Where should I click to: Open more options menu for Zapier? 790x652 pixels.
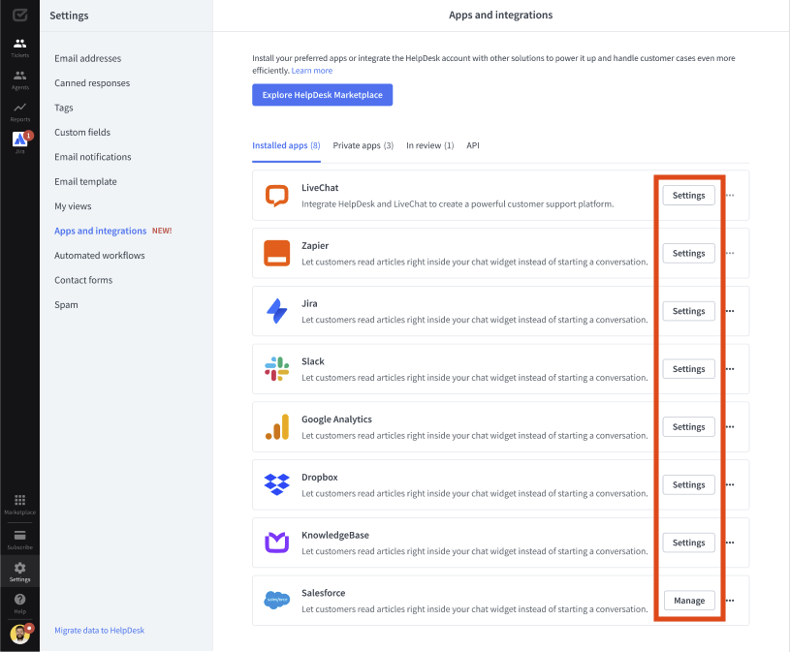[x=730, y=253]
